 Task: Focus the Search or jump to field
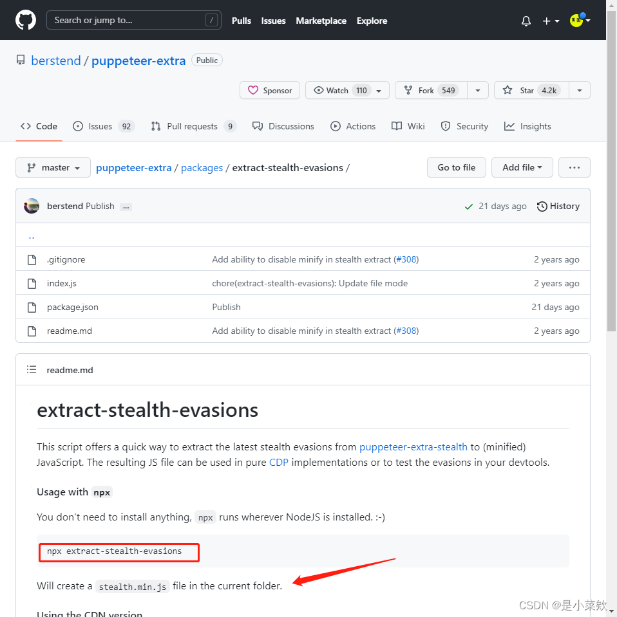click(x=133, y=20)
